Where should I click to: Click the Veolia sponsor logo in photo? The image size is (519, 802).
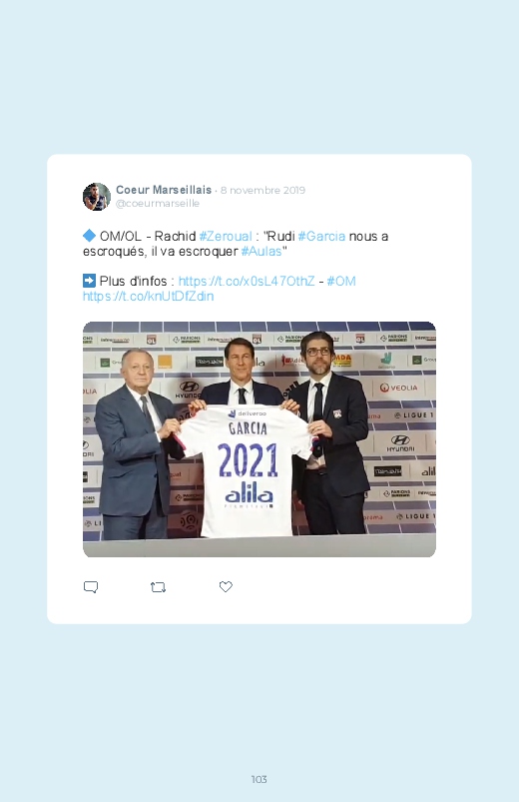click(x=398, y=388)
